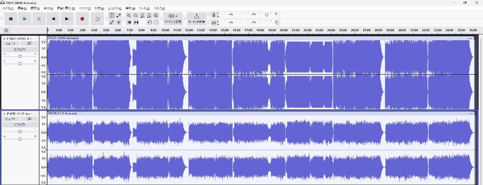This screenshot has height=185, width=483.
Task: Open timeline options gear icon
Action: (x=6, y=30)
